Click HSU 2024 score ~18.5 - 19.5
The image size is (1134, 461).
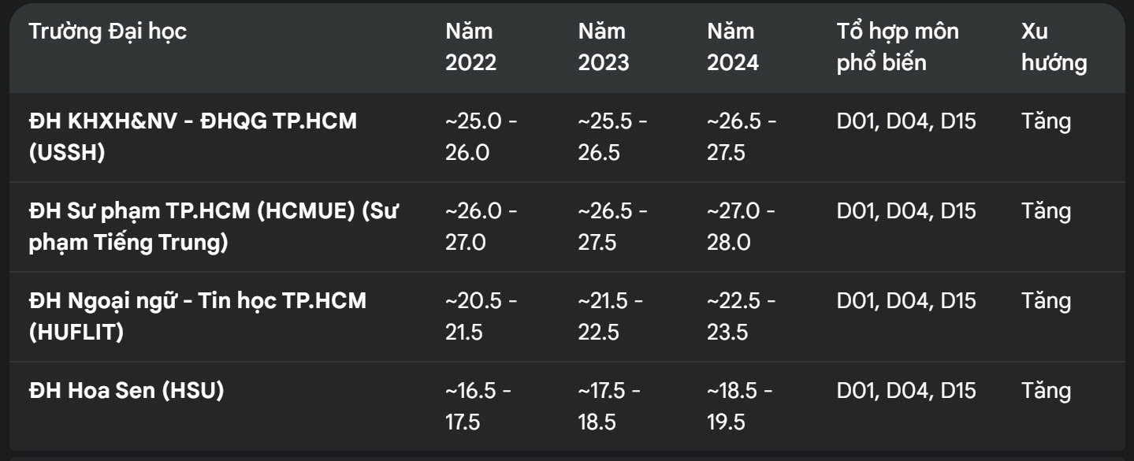pyautogui.click(x=740, y=407)
